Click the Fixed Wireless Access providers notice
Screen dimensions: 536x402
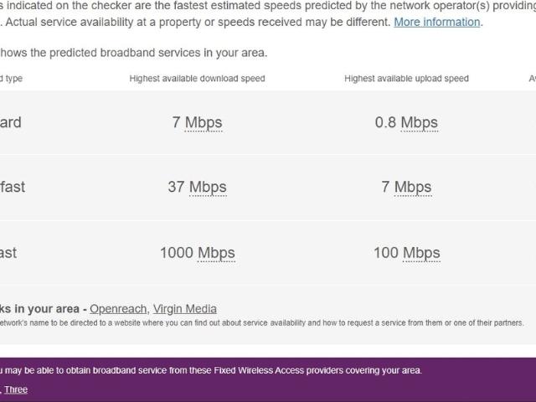tap(211, 370)
